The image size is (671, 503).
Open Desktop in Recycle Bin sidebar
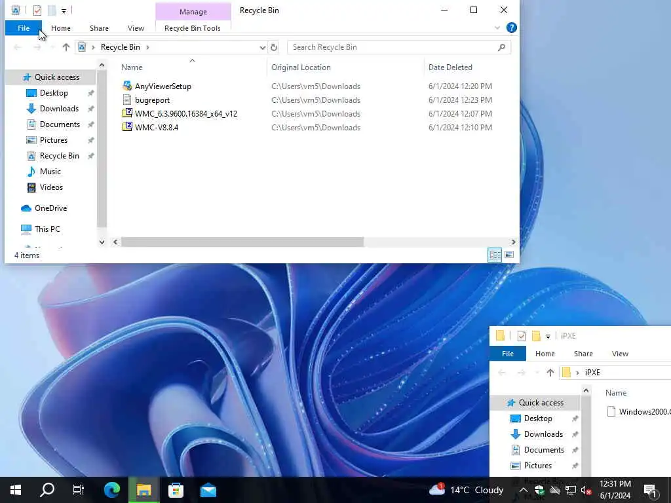(54, 93)
